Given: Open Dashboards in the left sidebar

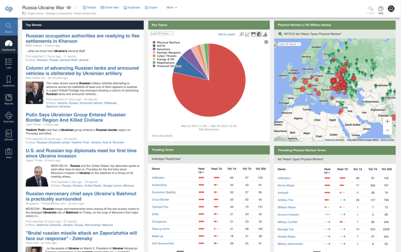Looking at the screenshot, I should pos(9,45).
